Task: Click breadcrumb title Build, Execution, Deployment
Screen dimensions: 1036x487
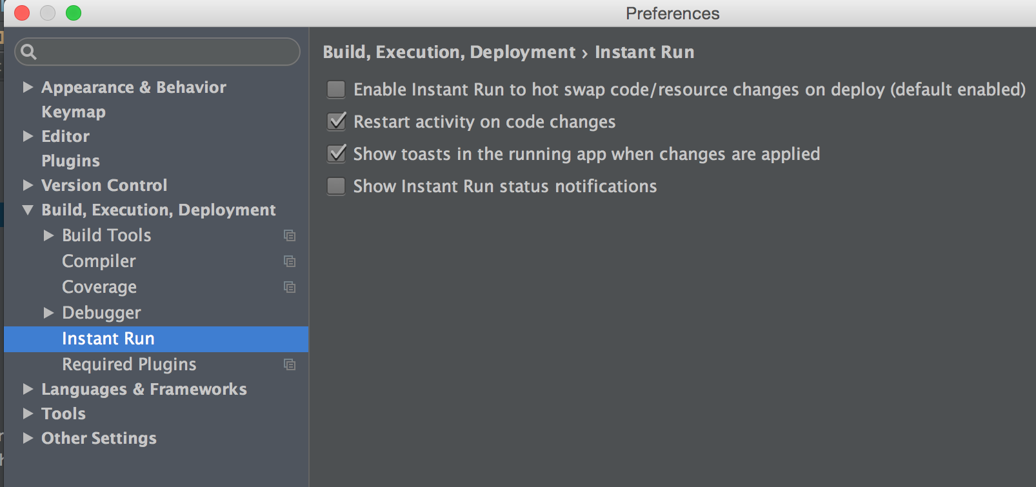Action: (x=449, y=52)
